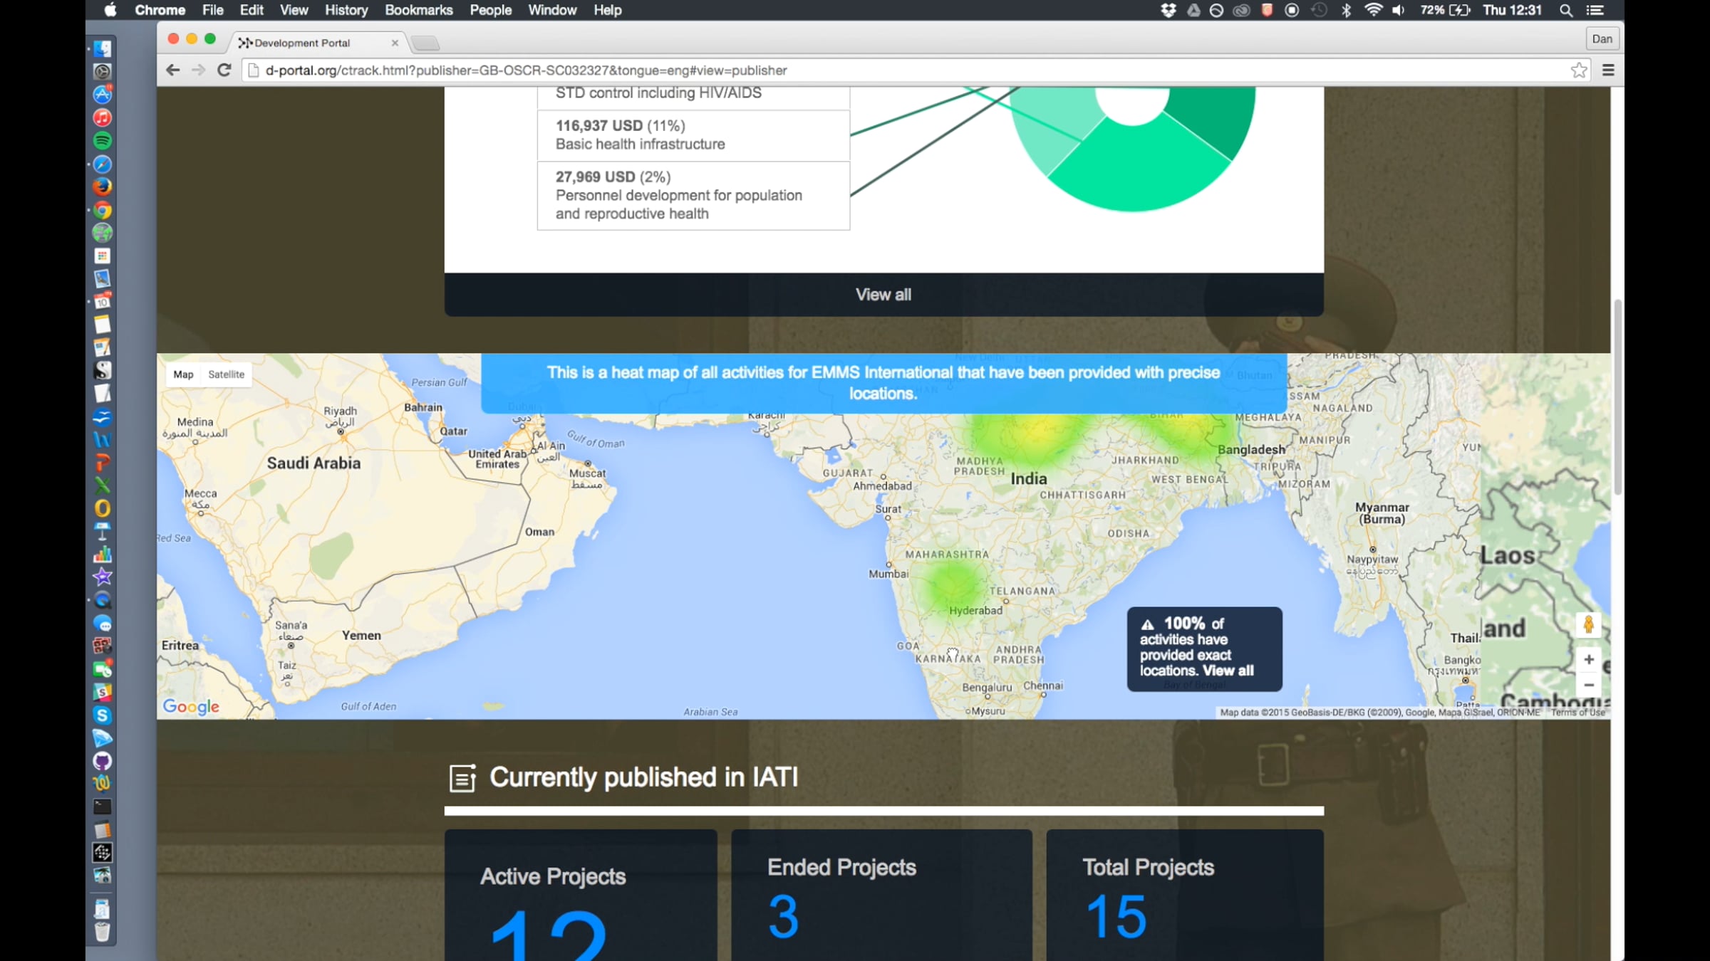Viewport: 1710px width, 961px height.
Task: Click the Google logo on the map
Action: (191, 706)
